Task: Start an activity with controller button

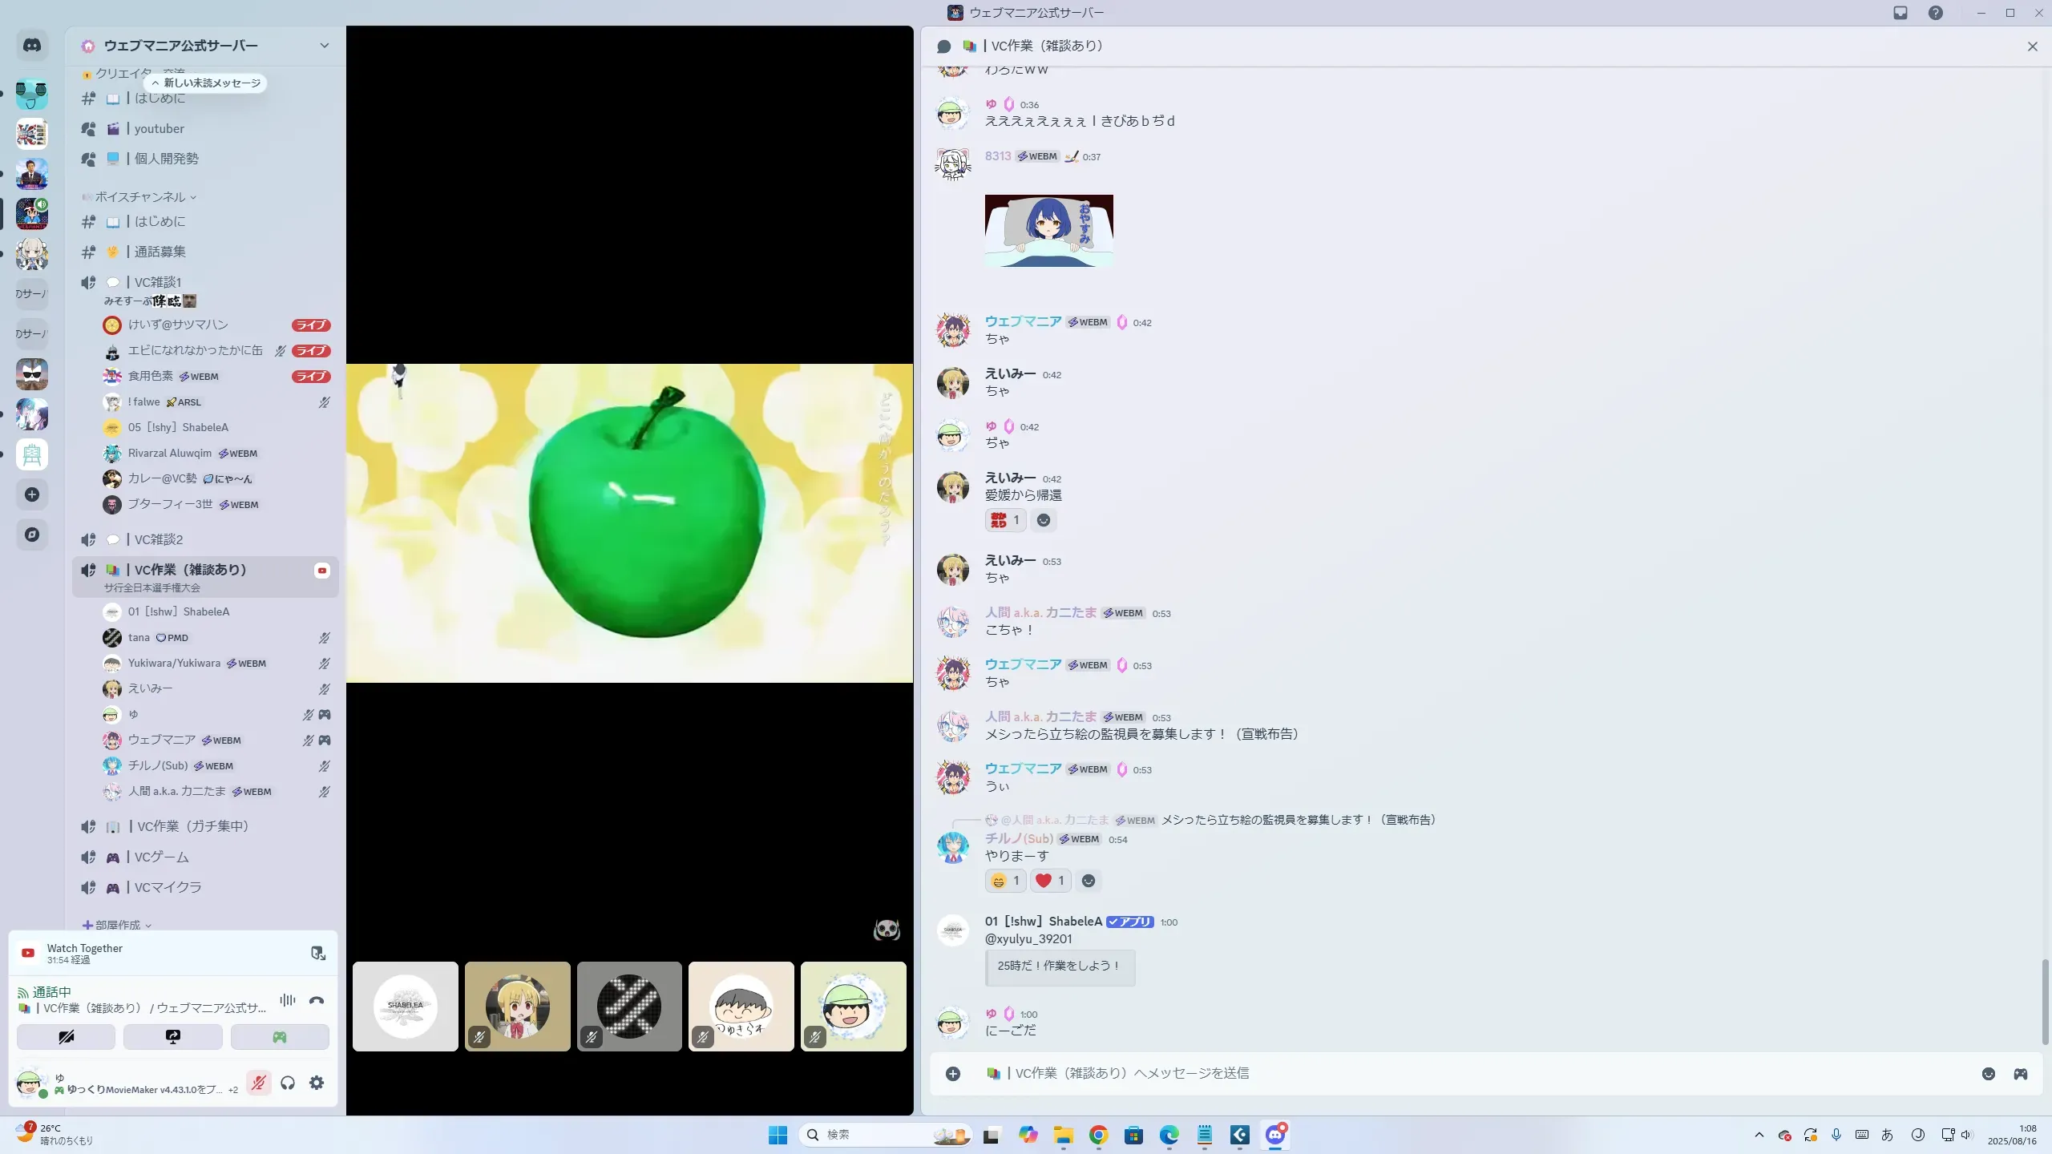Action: pyautogui.click(x=280, y=1037)
